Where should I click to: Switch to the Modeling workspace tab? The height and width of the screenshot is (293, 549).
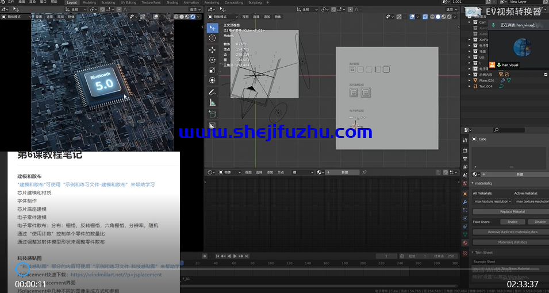pos(89,2)
